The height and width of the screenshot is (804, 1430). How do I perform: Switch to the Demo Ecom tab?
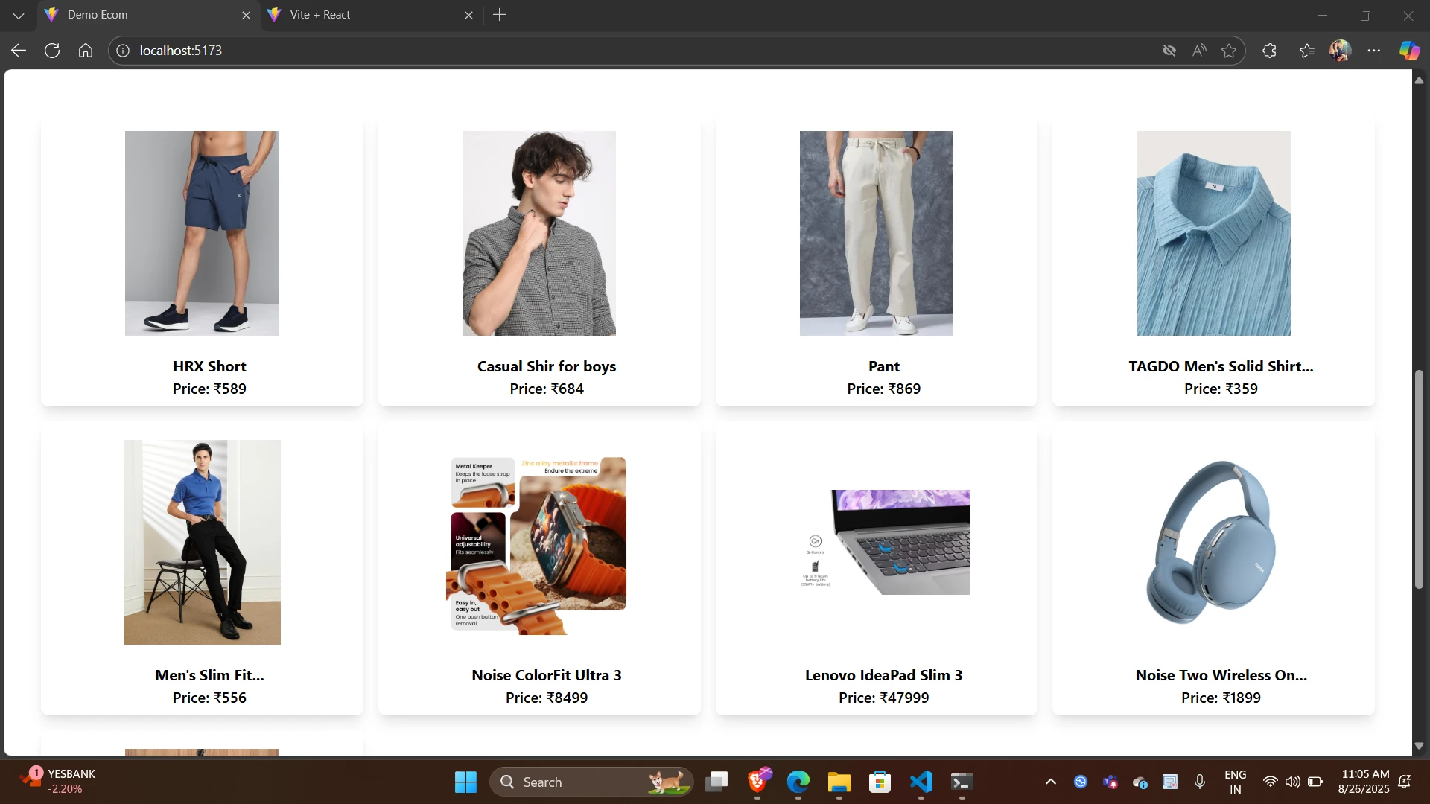pyautogui.click(x=148, y=15)
